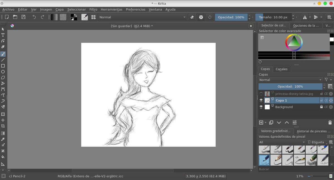Expand the vertical mirror options arrow
The width and height of the screenshot is (334, 180).
[321, 17]
